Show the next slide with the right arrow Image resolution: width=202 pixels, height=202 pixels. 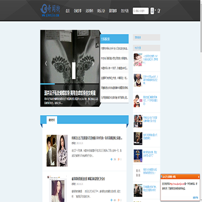point(93,63)
